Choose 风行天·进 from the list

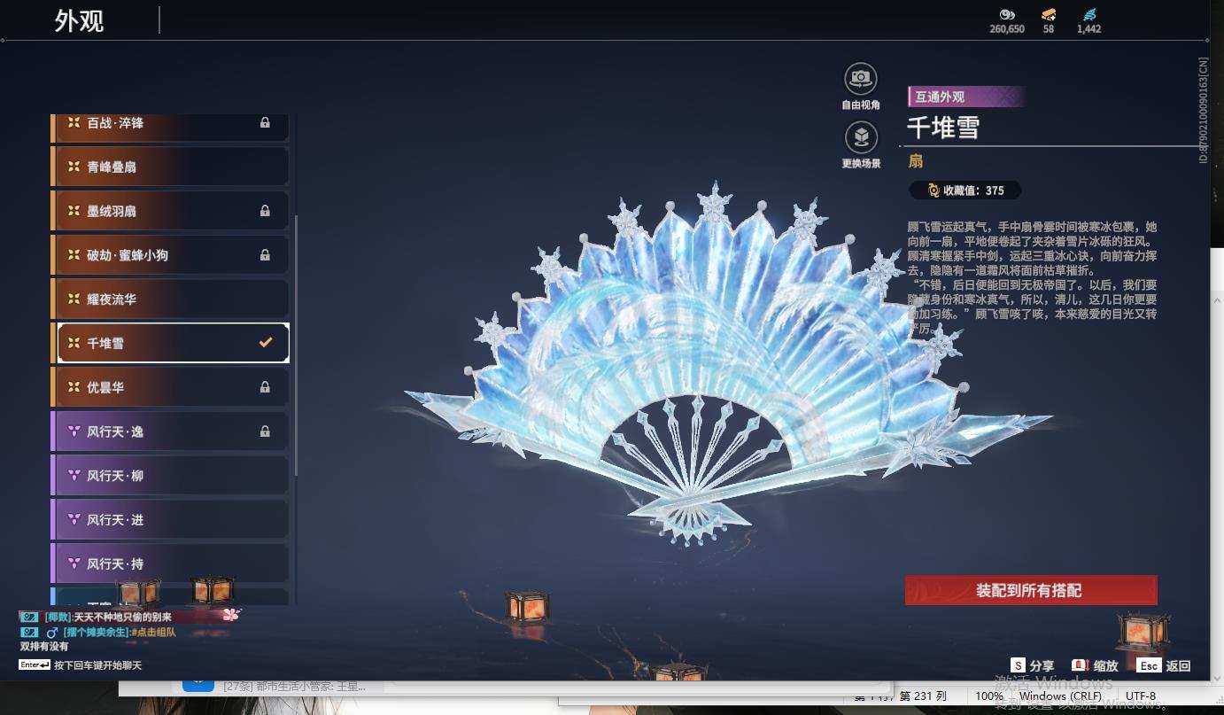(x=170, y=520)
